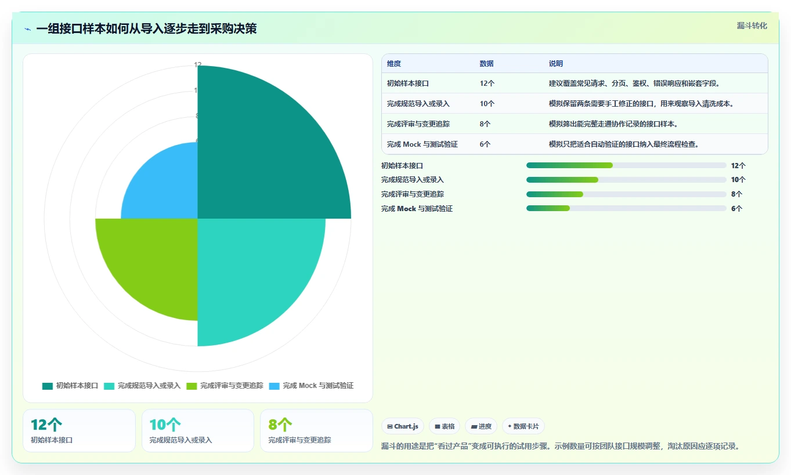Click the 10个 value beside the progress bars

click(739, 180)
